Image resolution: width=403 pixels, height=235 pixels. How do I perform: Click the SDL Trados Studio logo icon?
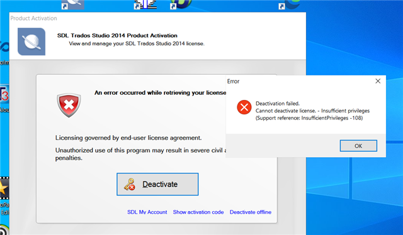(x=31, y=41)
